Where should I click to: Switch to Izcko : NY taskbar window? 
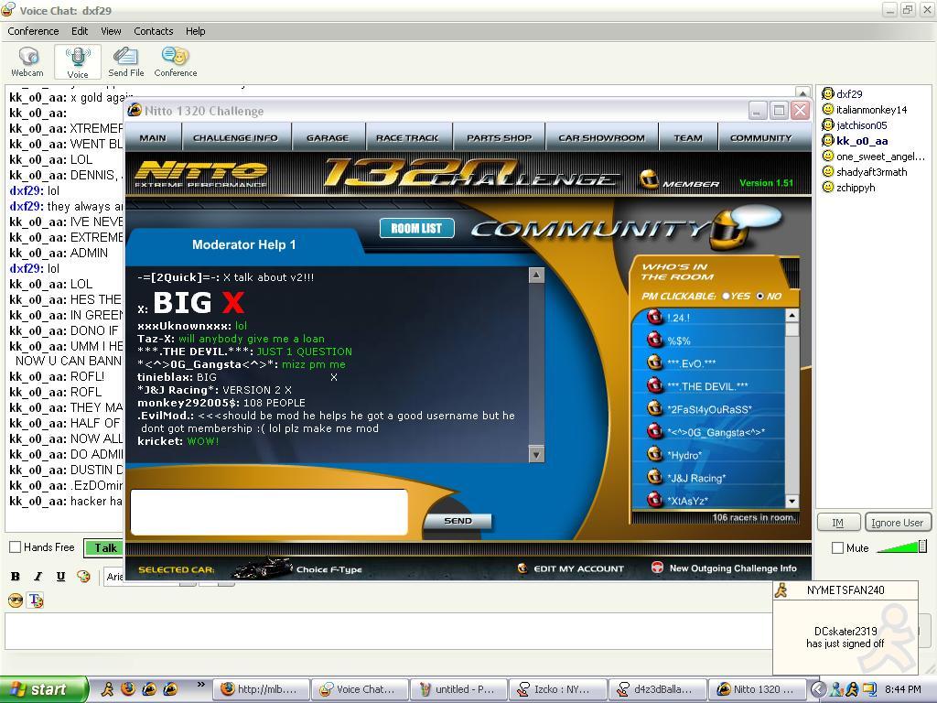[557, 689]
